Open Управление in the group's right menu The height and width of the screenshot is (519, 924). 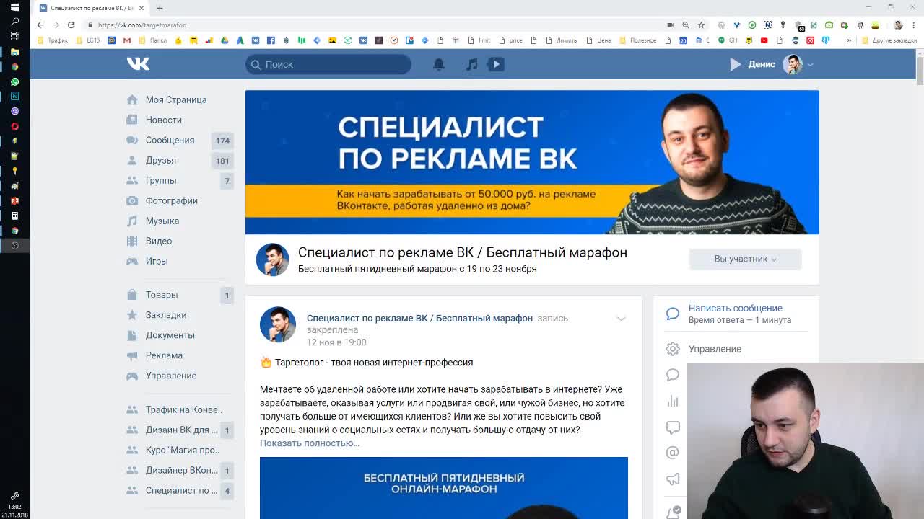click(x=715, y=349)
